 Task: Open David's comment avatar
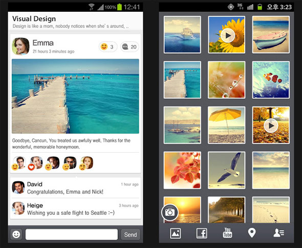click(x=18, y=187)
